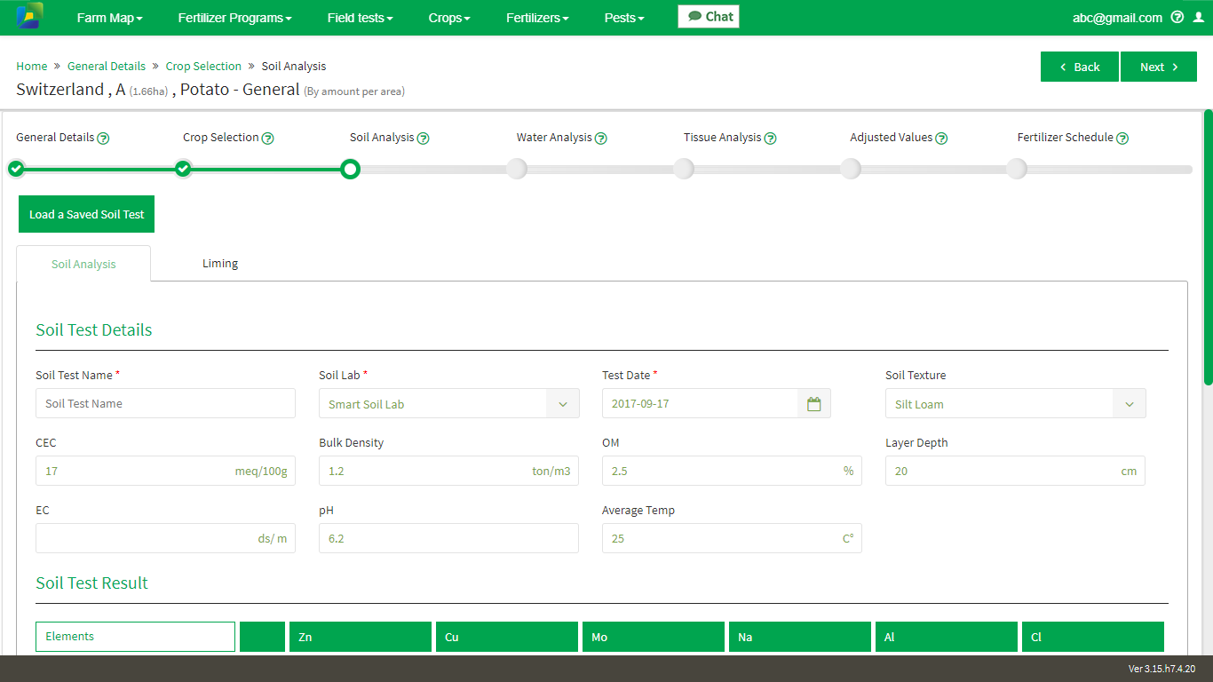Open the help icon beside the email
Viewport: 1213px width, 682px height.
click(x=1177, y=17)
